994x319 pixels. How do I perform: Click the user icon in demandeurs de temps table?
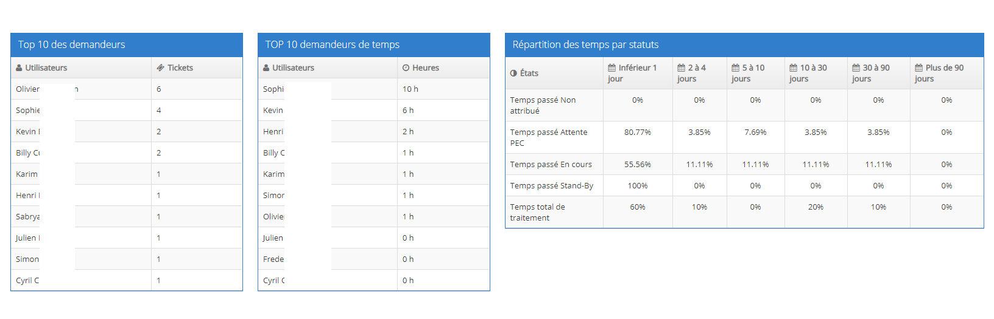pyautogui.click(x=266, y=68)
